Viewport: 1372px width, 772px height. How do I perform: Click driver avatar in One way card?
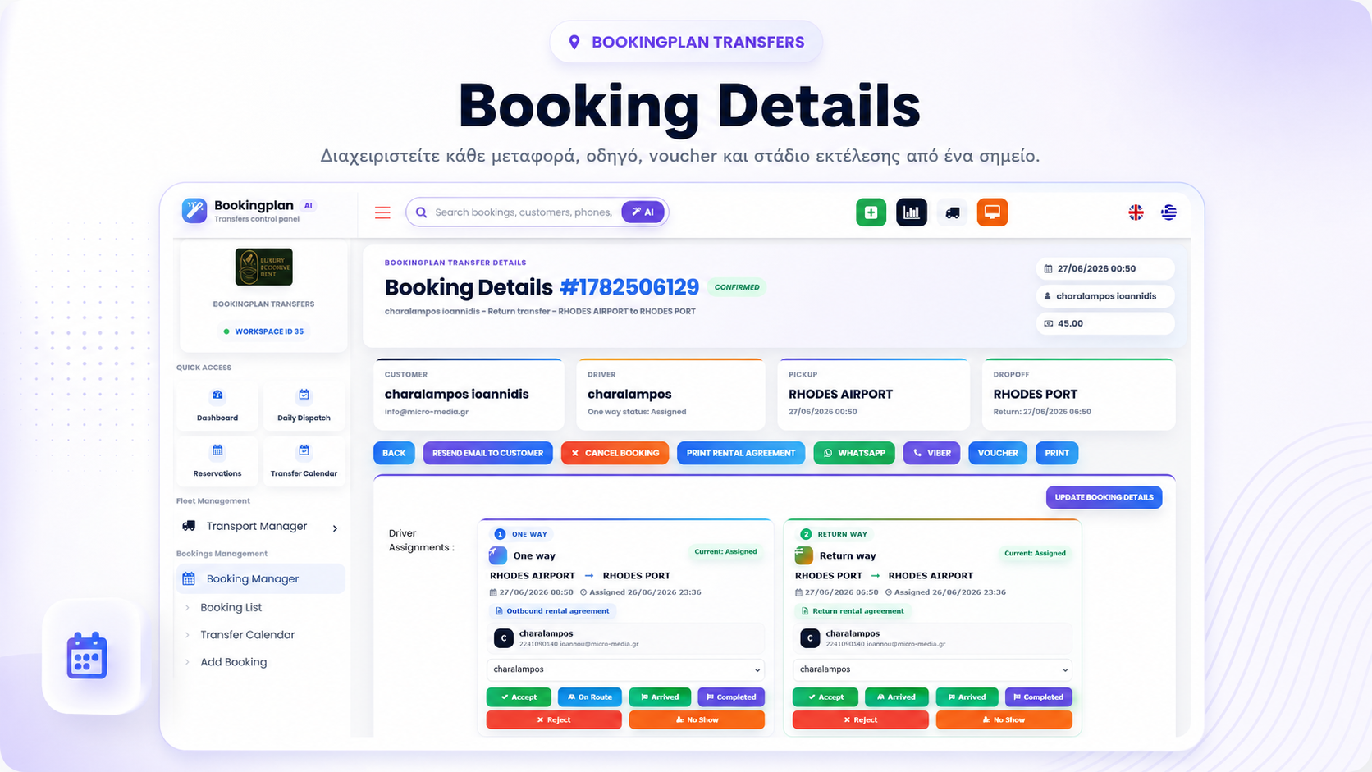coord(504,637)
